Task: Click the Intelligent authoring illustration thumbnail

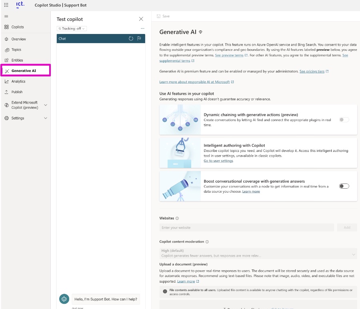Action: pos(180,153)
